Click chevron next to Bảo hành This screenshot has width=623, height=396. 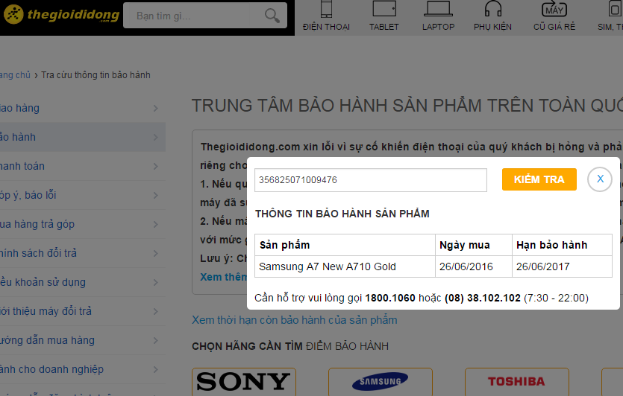point(156,137)
